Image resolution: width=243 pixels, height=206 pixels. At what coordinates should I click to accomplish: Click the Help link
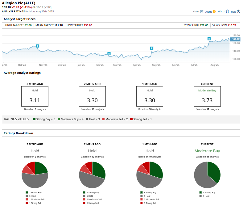pyautogui.click(x=233, y=12)
